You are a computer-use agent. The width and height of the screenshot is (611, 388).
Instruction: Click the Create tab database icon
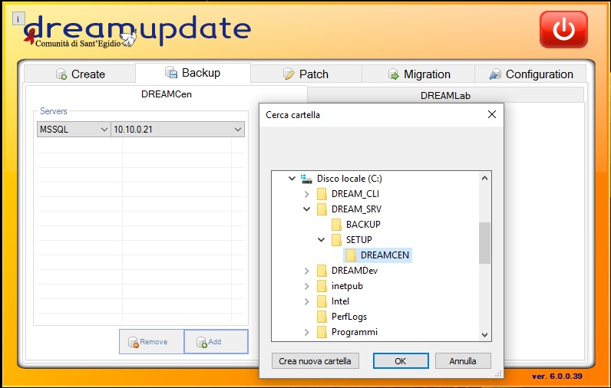(x=61, y=74)
